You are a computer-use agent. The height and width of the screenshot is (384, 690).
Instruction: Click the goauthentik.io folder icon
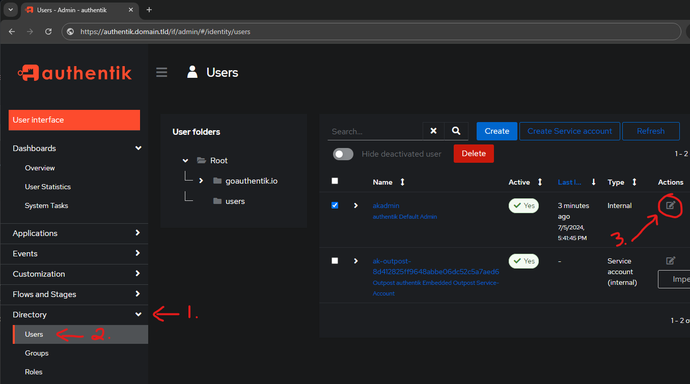pos(217,181)
